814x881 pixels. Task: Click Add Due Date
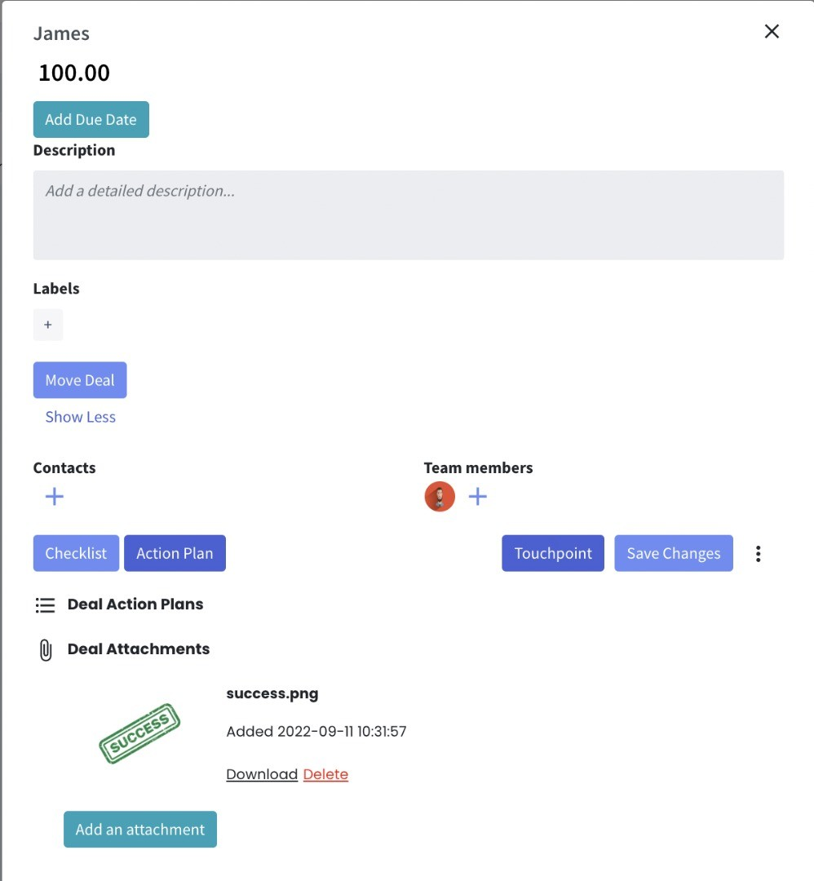click(x=91, y=119)
